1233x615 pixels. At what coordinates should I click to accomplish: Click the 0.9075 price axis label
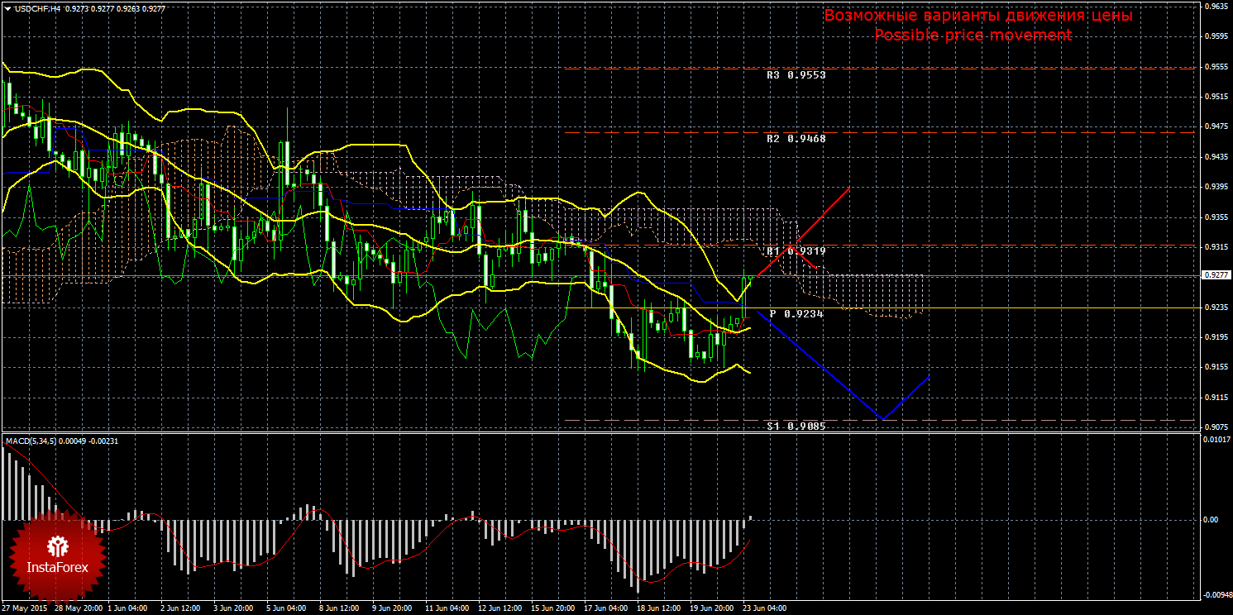pyautogui.click(x=1215, y=427)
